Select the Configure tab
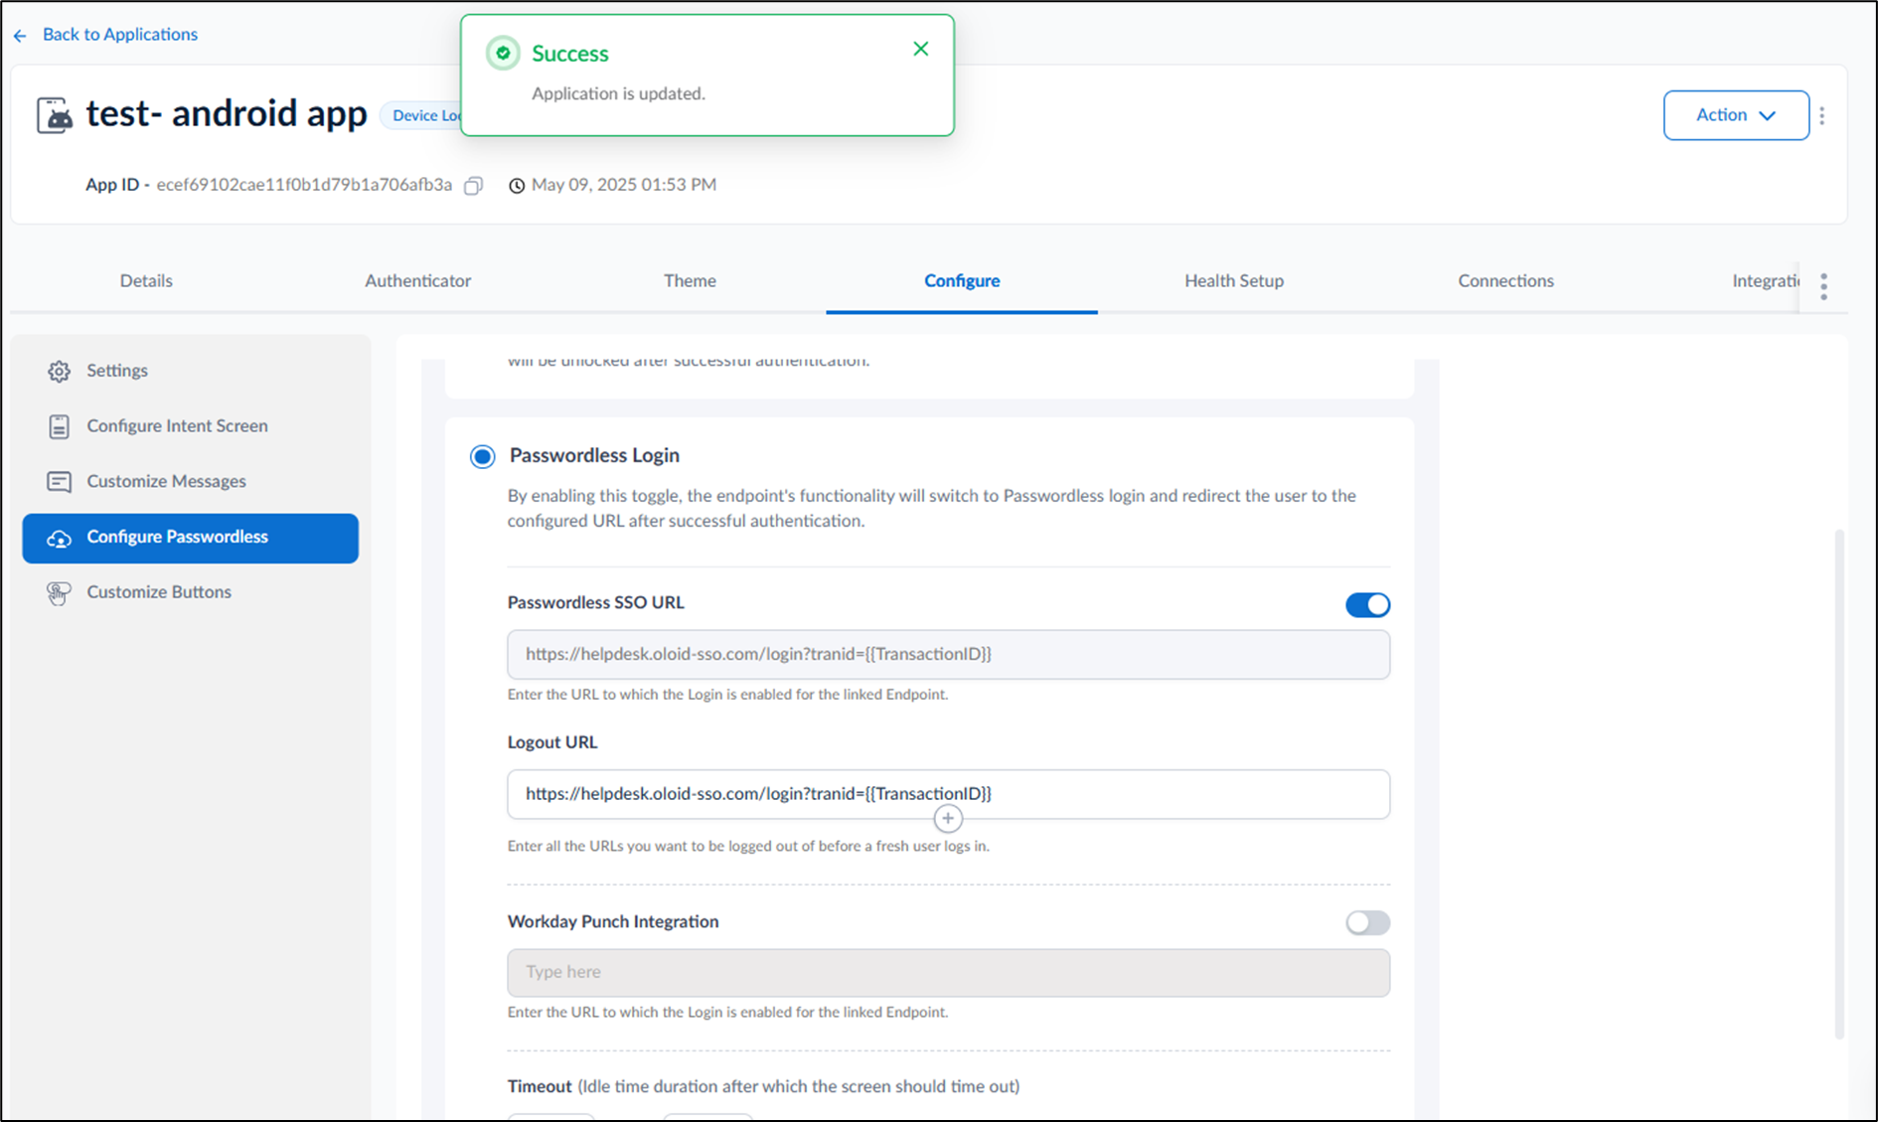 (x=962, y=280)
